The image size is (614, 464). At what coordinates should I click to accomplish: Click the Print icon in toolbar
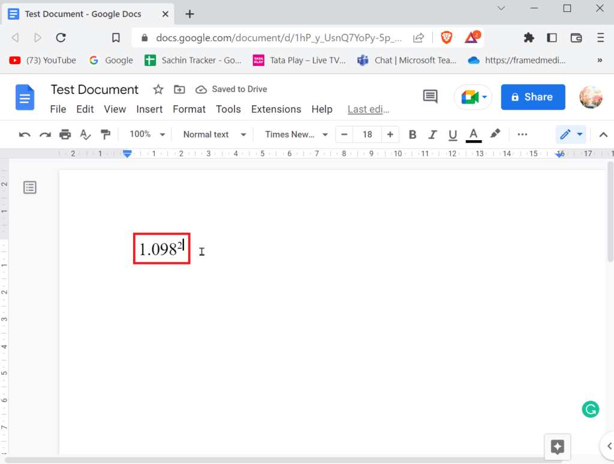65,135
